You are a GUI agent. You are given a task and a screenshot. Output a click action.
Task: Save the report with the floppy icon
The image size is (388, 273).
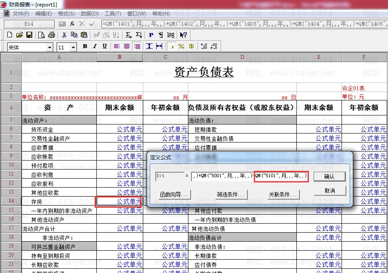tap(29, 35)
